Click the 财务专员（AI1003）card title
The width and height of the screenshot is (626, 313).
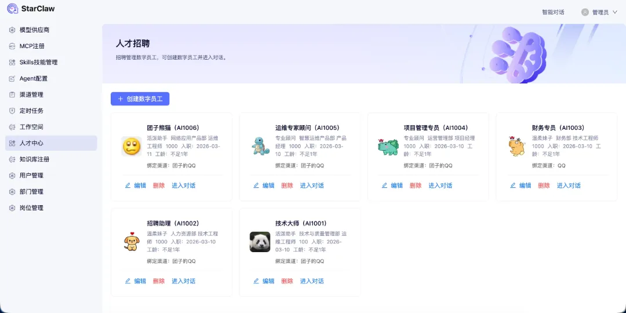[x=558, y=128]
